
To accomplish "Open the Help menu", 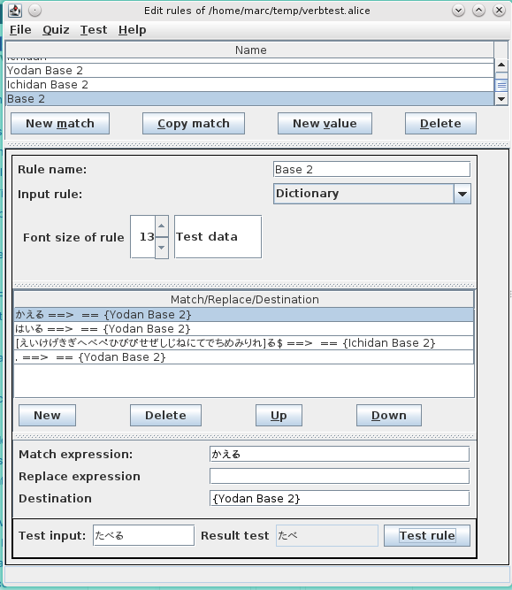I will (133, 30).
